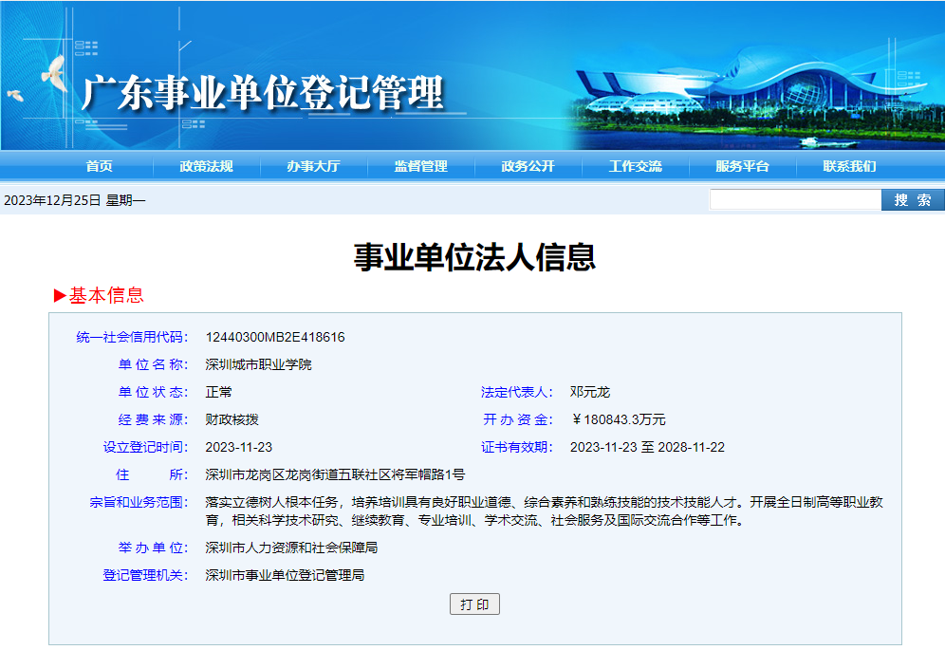
Task: Click legal representative name 邓元龙
Action: [x=590, y=392]
